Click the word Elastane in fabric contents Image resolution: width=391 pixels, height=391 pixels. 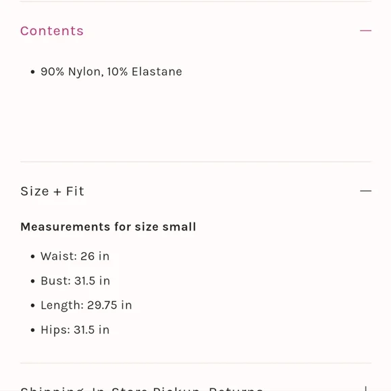[x=157, y=71]
